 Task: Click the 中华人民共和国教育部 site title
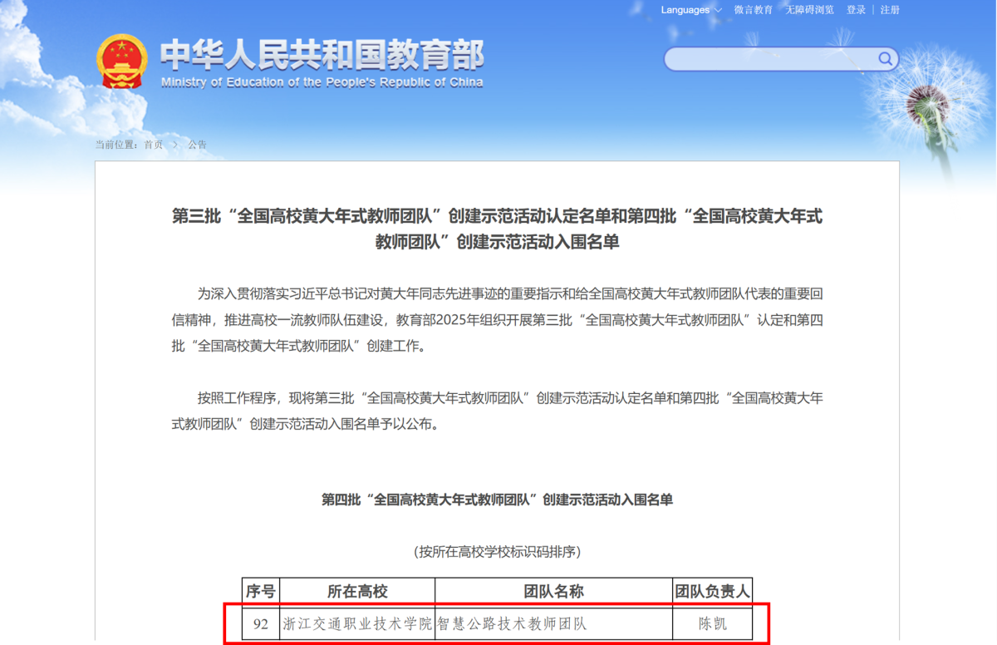(x=322, y=55)
